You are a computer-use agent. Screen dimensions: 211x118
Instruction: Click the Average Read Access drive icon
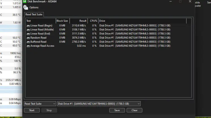(28, 46)
